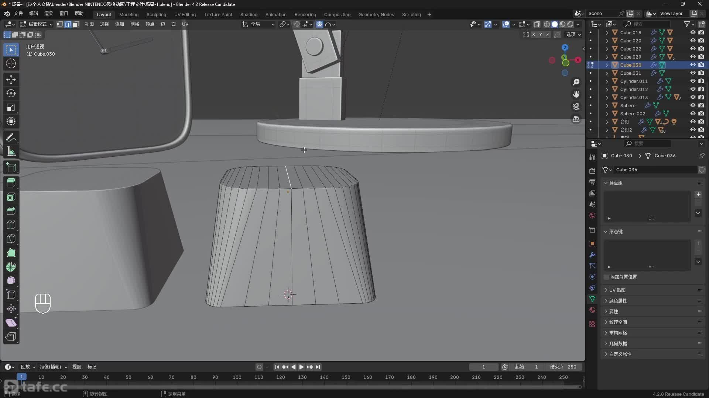Open the 网格 mesh menu
Viewport: 709px width, 398px height.
[135, 24]
